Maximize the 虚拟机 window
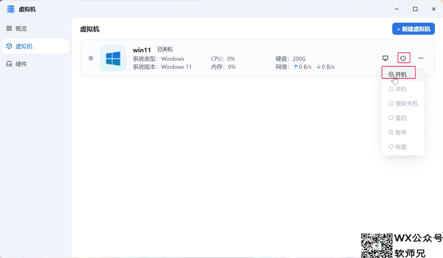Viewport: 443px width, 258px height. (x=415, y=9)
